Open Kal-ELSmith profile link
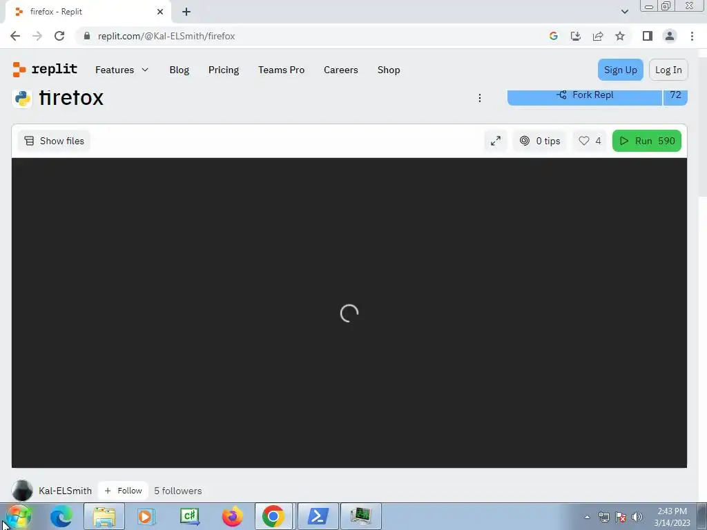Image resolution: width=707 pixels, height=530 pixels. [65, 491]
